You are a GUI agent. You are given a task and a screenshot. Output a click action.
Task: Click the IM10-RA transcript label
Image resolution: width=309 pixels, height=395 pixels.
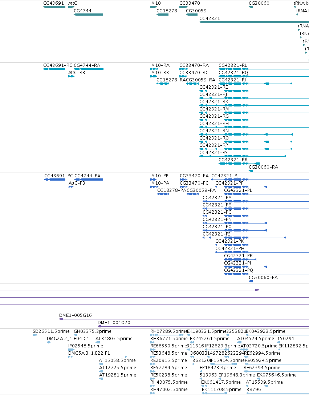click(160, 65)
